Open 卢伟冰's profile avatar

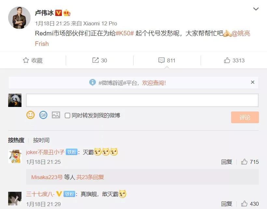coord(19,18)
